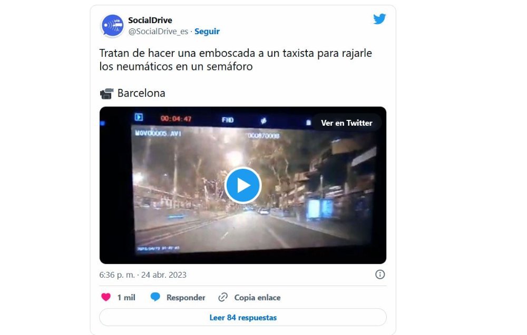Click the video thumbnail street scene
This screenshot has width=527, height=335.
[242, 185]
